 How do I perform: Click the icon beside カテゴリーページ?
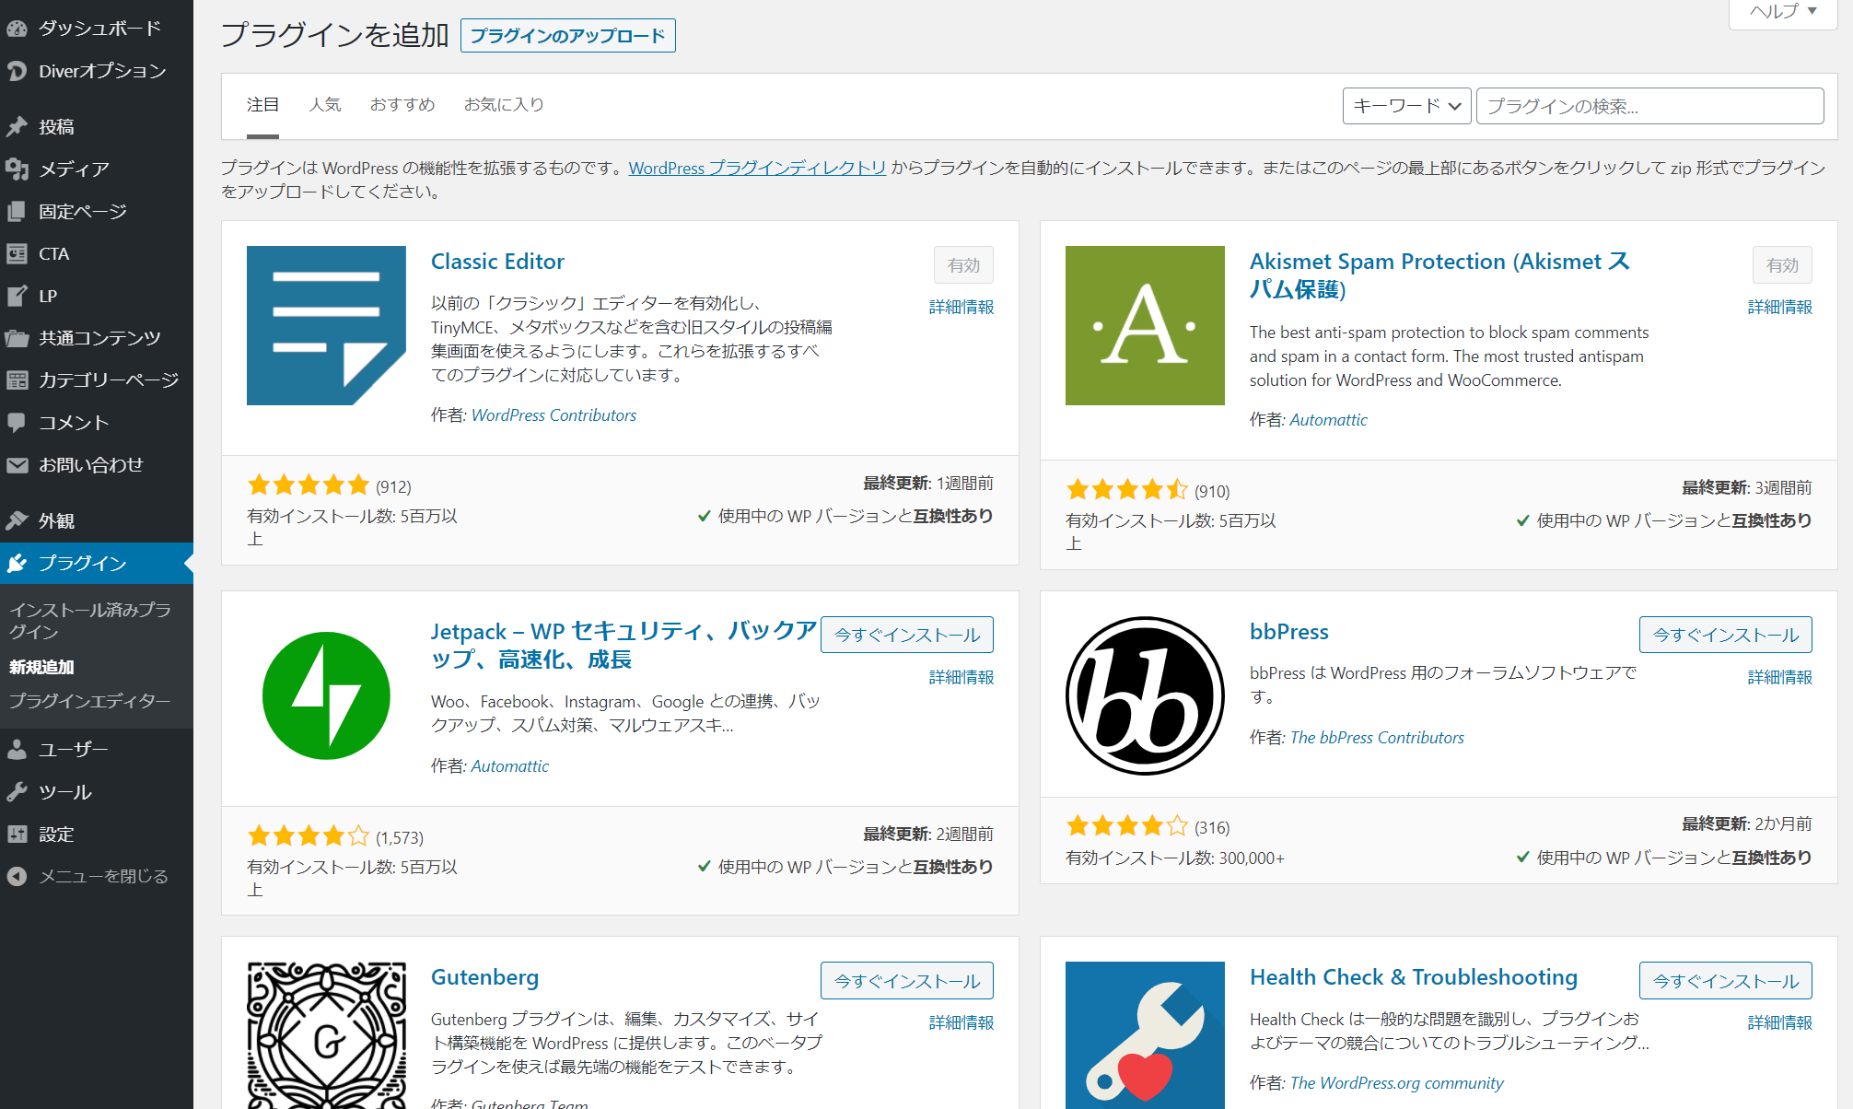17,380
